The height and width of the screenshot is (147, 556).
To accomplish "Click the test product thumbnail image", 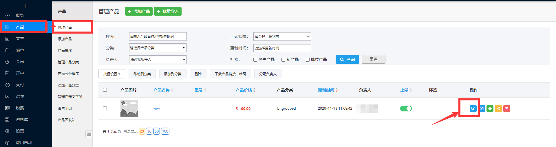I will pyautogui.click(x=129, y=109).
